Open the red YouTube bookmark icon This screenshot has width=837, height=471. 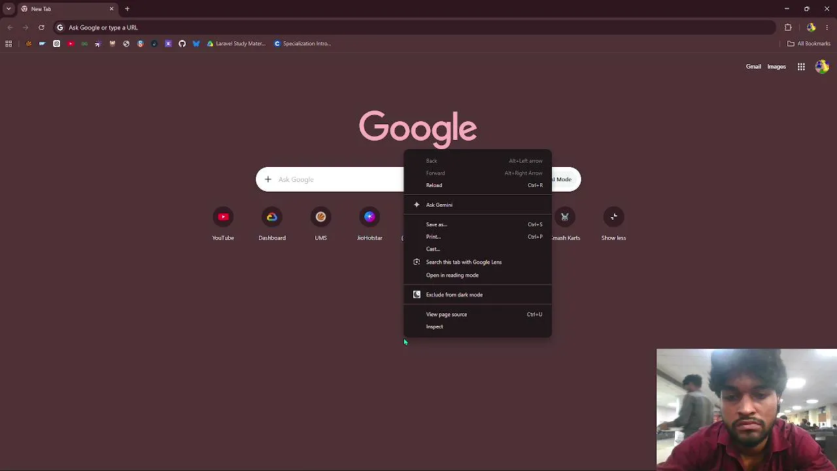pyautogui.click(x=71, y=44)
